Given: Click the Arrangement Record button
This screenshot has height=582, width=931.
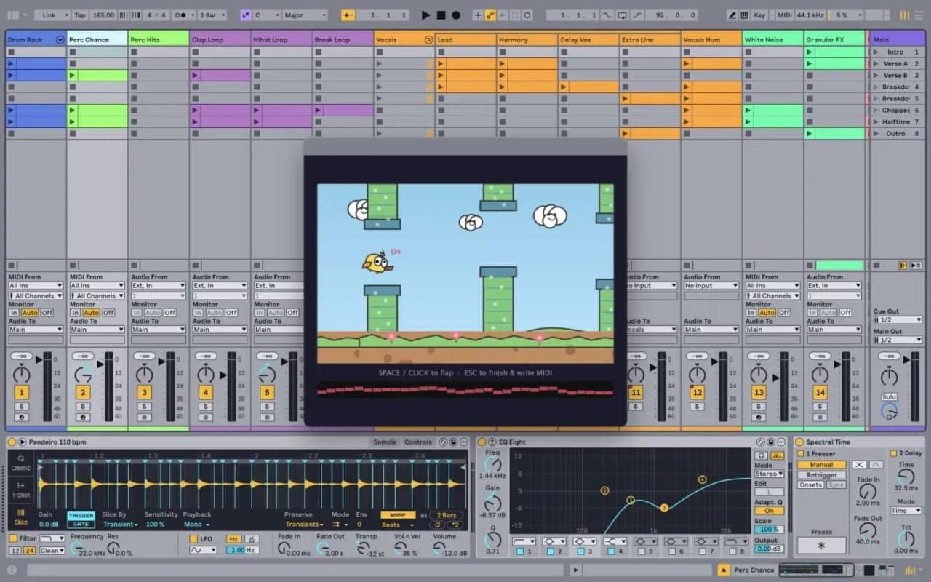Looking at the screenshot, I should click(x=456, y=15).
